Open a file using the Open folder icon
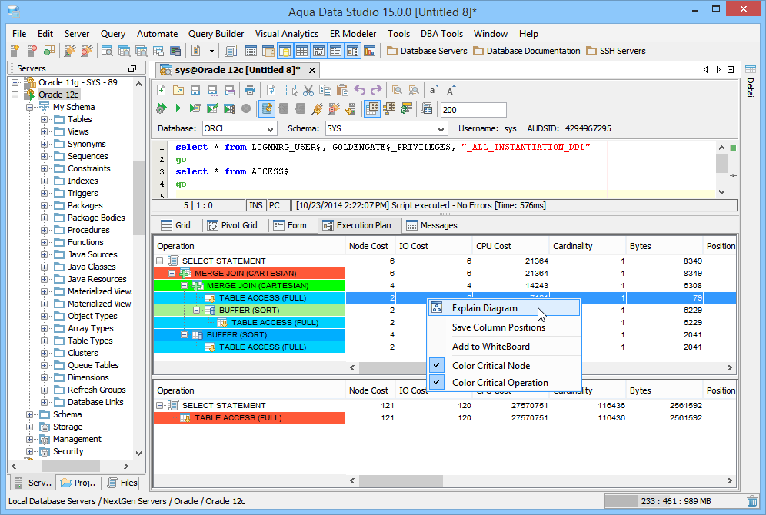766x515 pixels. click(178, 90)
